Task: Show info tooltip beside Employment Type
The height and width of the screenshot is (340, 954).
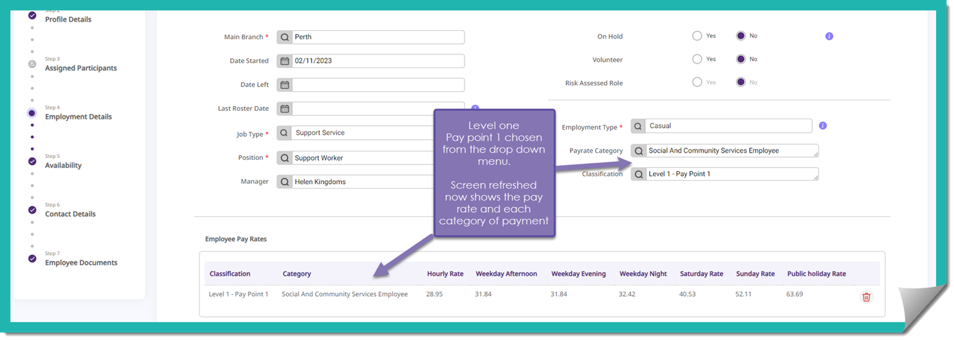Action: point(823,126)
